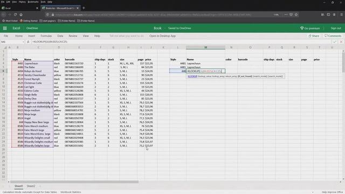This screenshot has height=194, width=345.
Task: Confirm the formula with the checkmark
Action: [x=334, y=41]
